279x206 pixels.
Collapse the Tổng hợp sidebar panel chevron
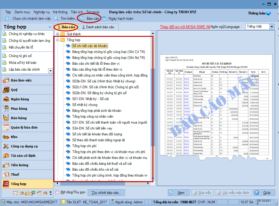(50, 27)
